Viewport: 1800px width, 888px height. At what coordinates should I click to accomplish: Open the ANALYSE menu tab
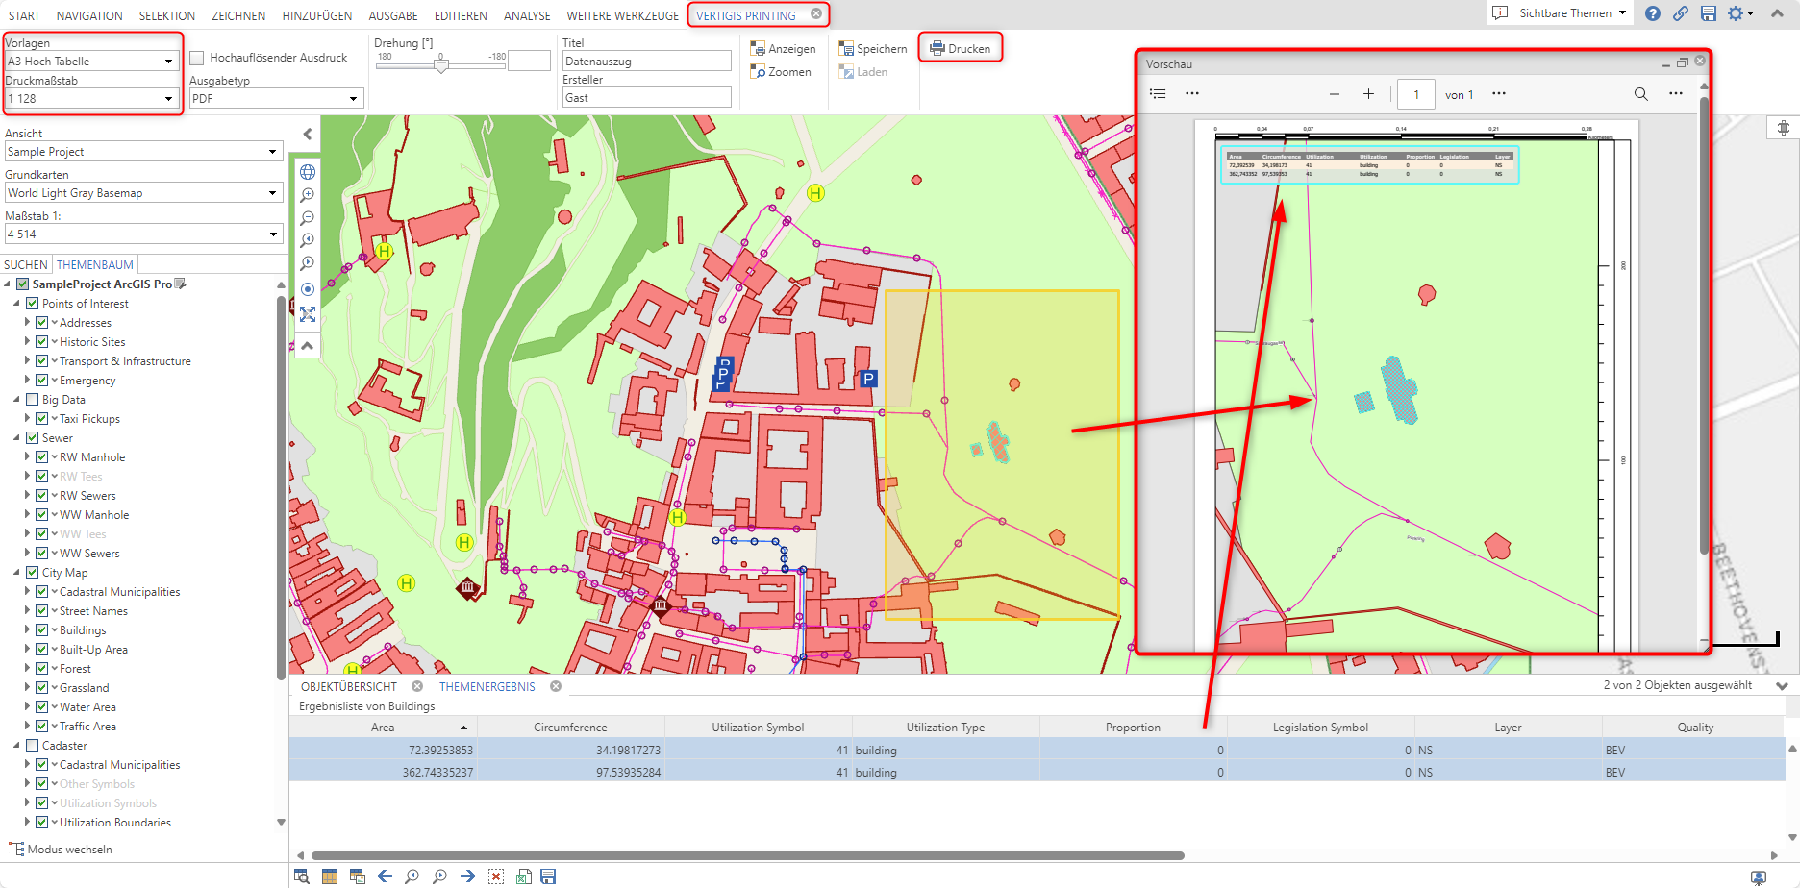coord(527,15)
